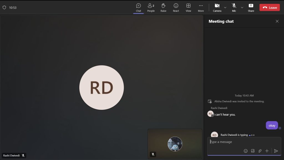Insert an image into the message

tap(253, 151)
